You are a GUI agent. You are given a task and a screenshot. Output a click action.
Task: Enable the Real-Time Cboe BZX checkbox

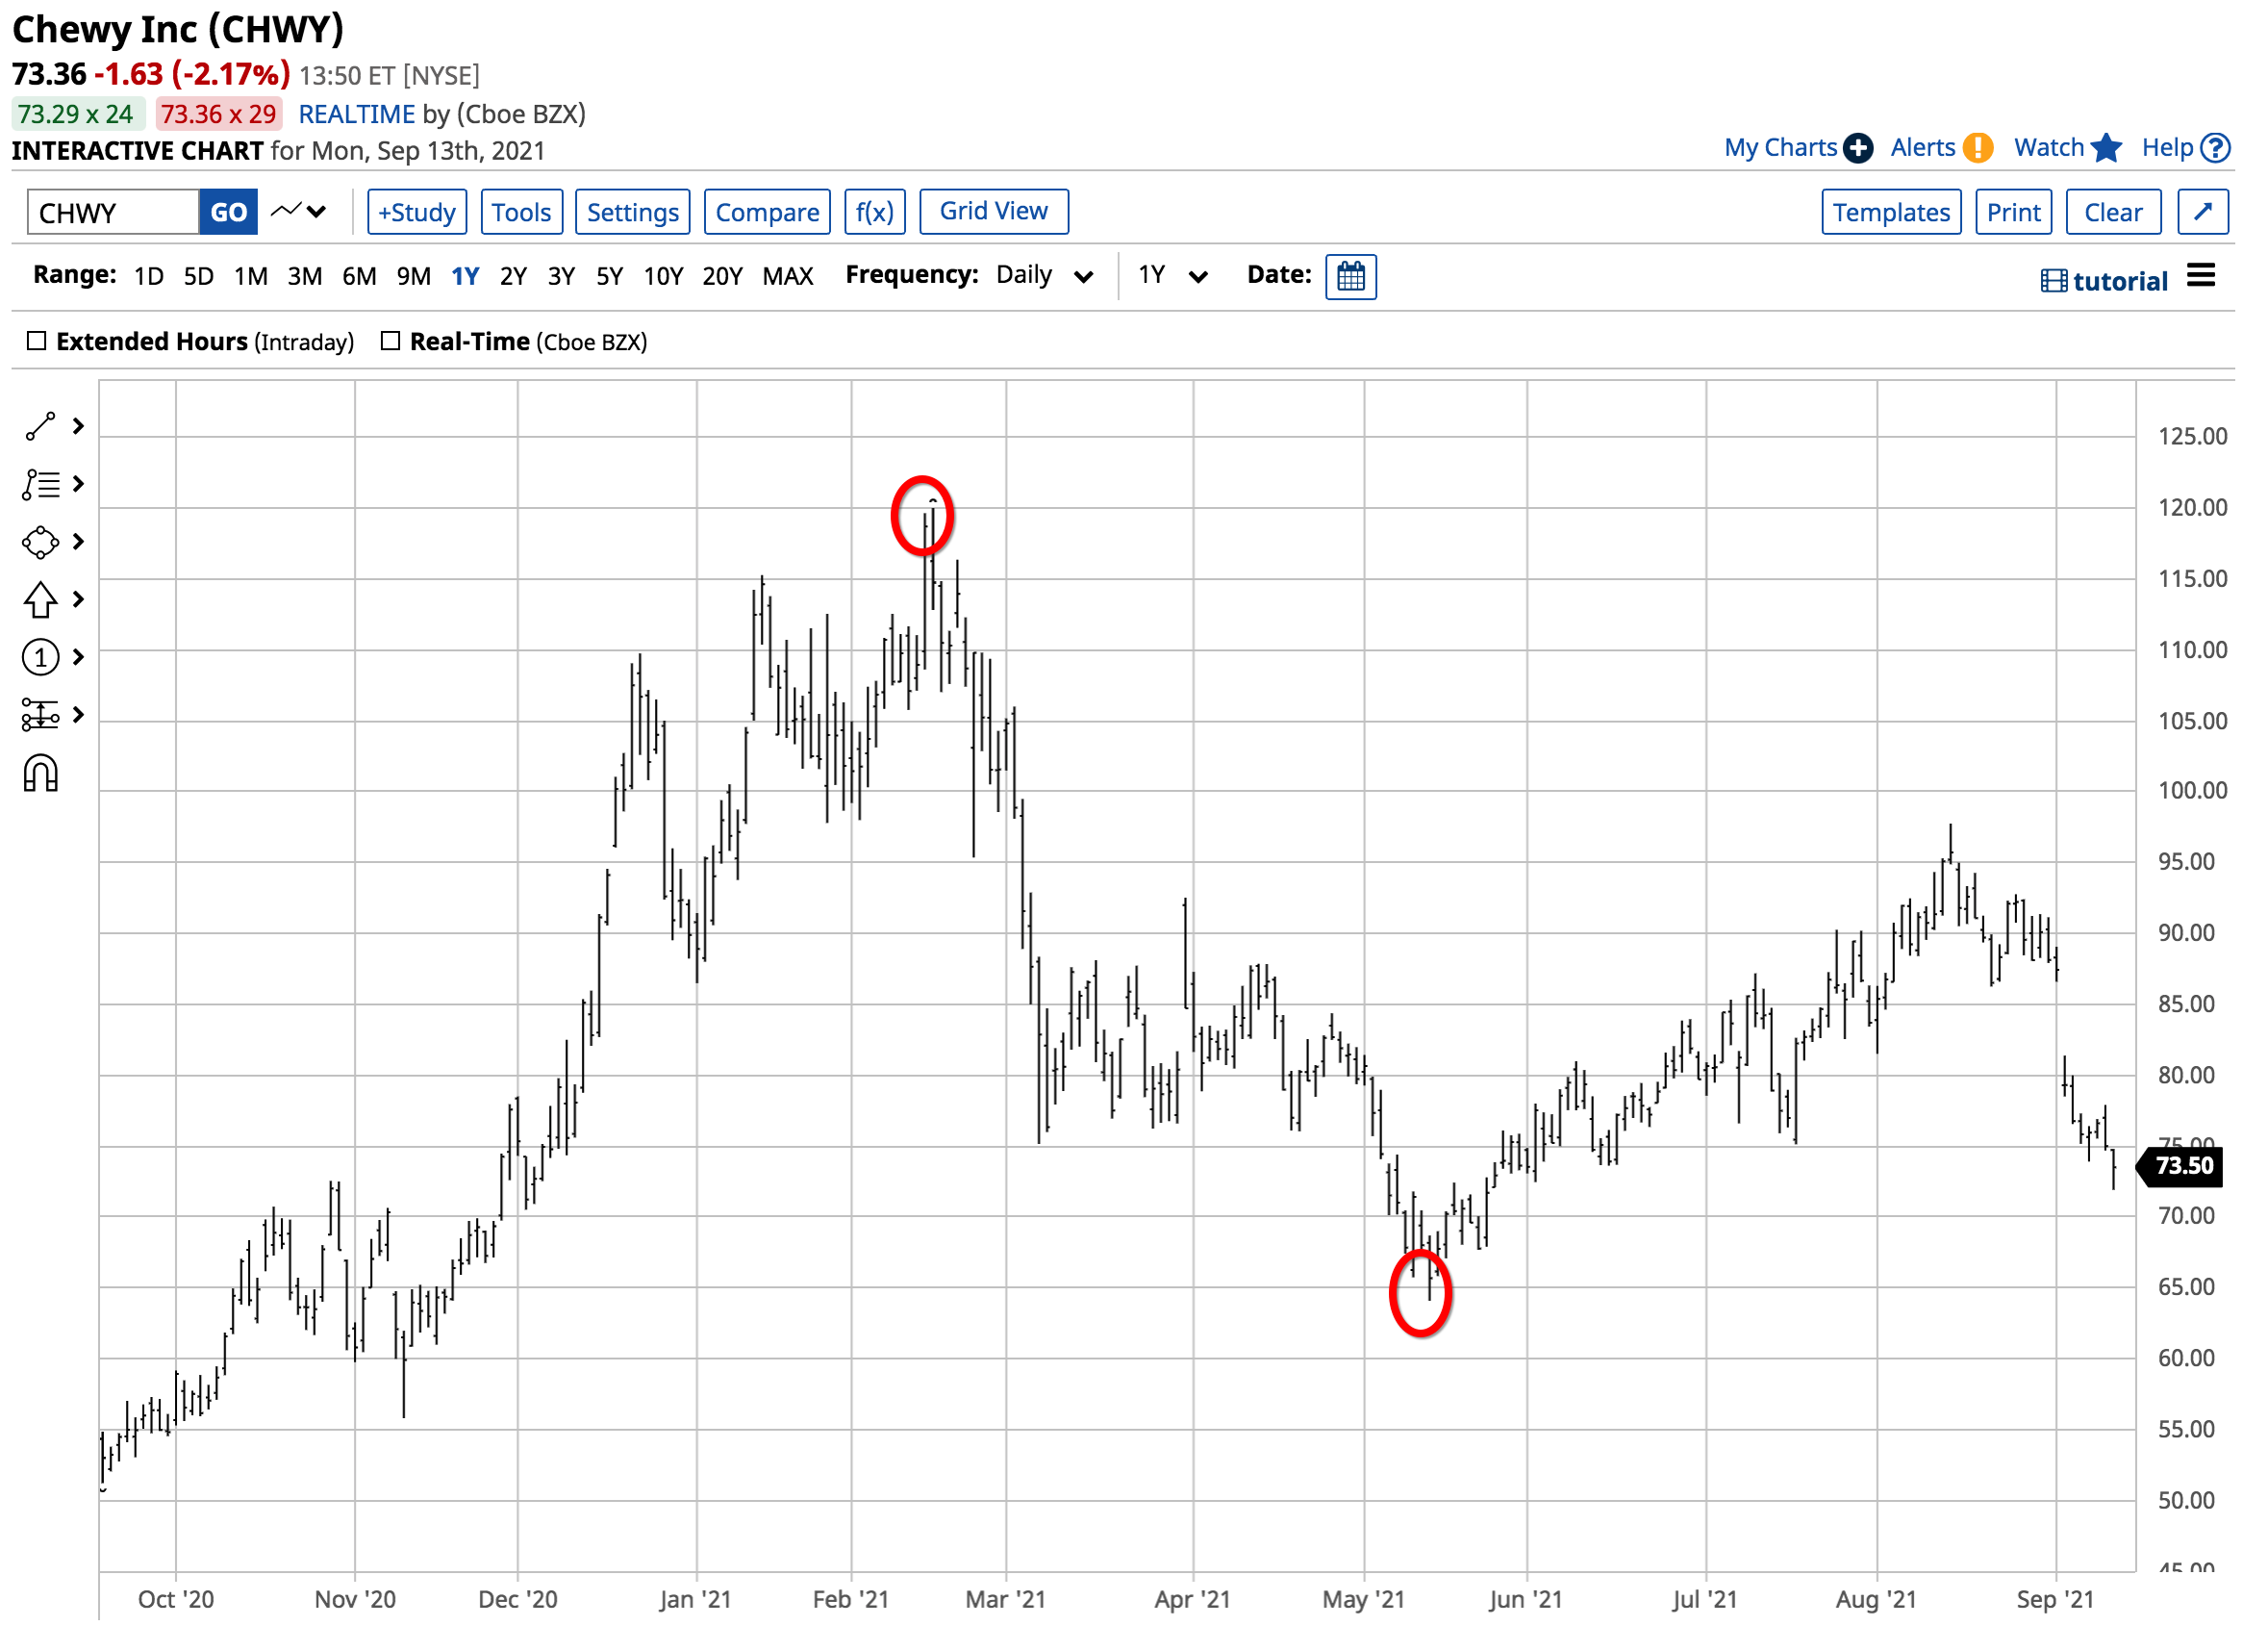[391, 342]
